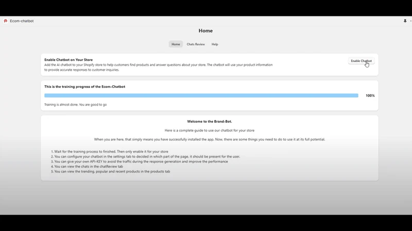The image size is (412, 231).
Task: Open the Chats Review tab
Action: 196,44
